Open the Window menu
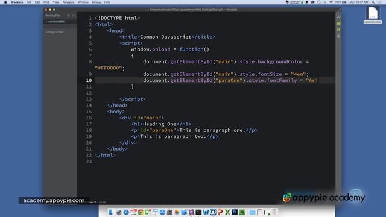386x217 pixels. (83, 2)
